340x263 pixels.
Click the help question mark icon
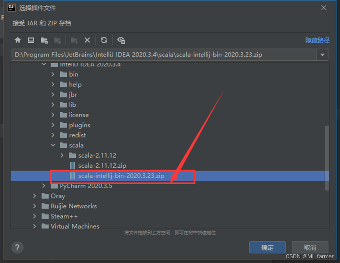pyautogui.click(x=17, y=247)
